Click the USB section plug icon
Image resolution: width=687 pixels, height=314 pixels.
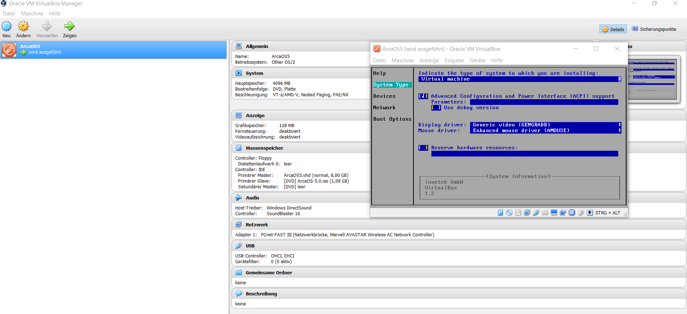coord(238,246)
